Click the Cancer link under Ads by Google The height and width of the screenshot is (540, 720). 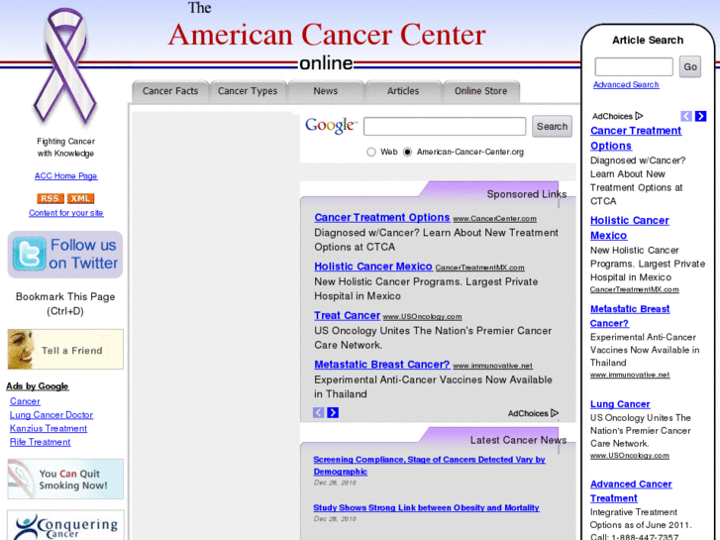(x=25, y=401)
